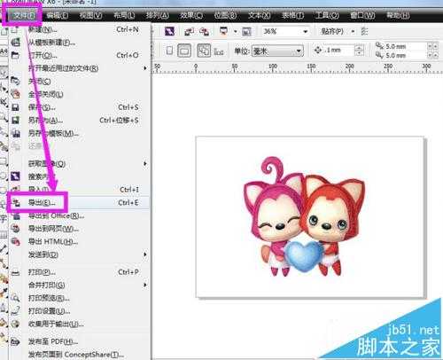Toggle portrait page orientation button
Screen dimensions: 443x360
pos(169,51)
